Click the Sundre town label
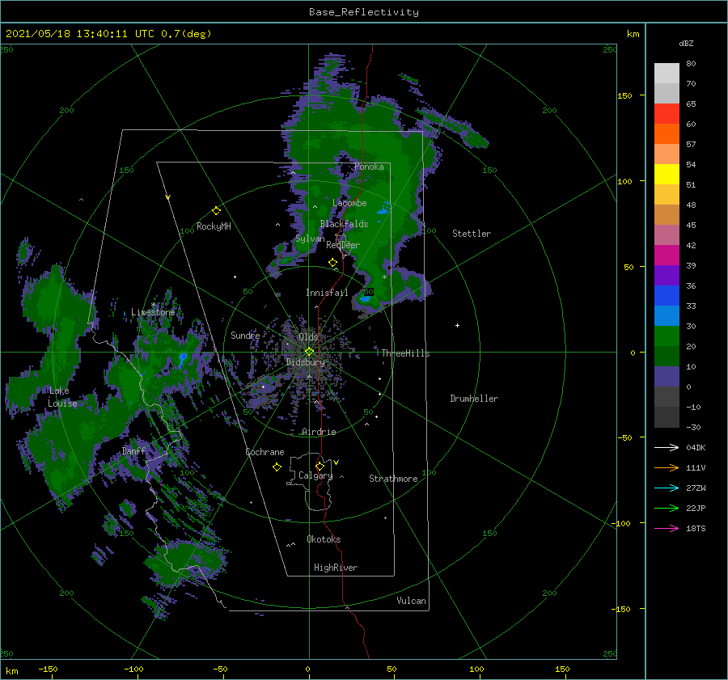 [245, 335]
